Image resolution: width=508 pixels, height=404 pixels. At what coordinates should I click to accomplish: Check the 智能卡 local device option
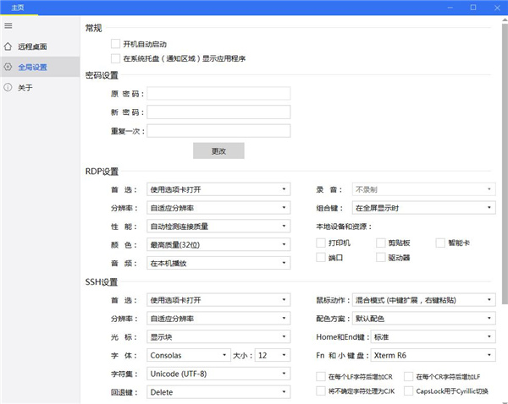[x=440, y=243]
